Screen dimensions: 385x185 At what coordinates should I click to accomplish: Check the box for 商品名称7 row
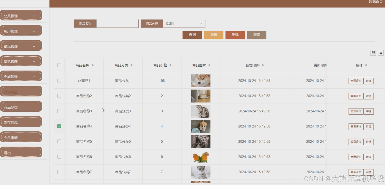(x=59, y=172)
